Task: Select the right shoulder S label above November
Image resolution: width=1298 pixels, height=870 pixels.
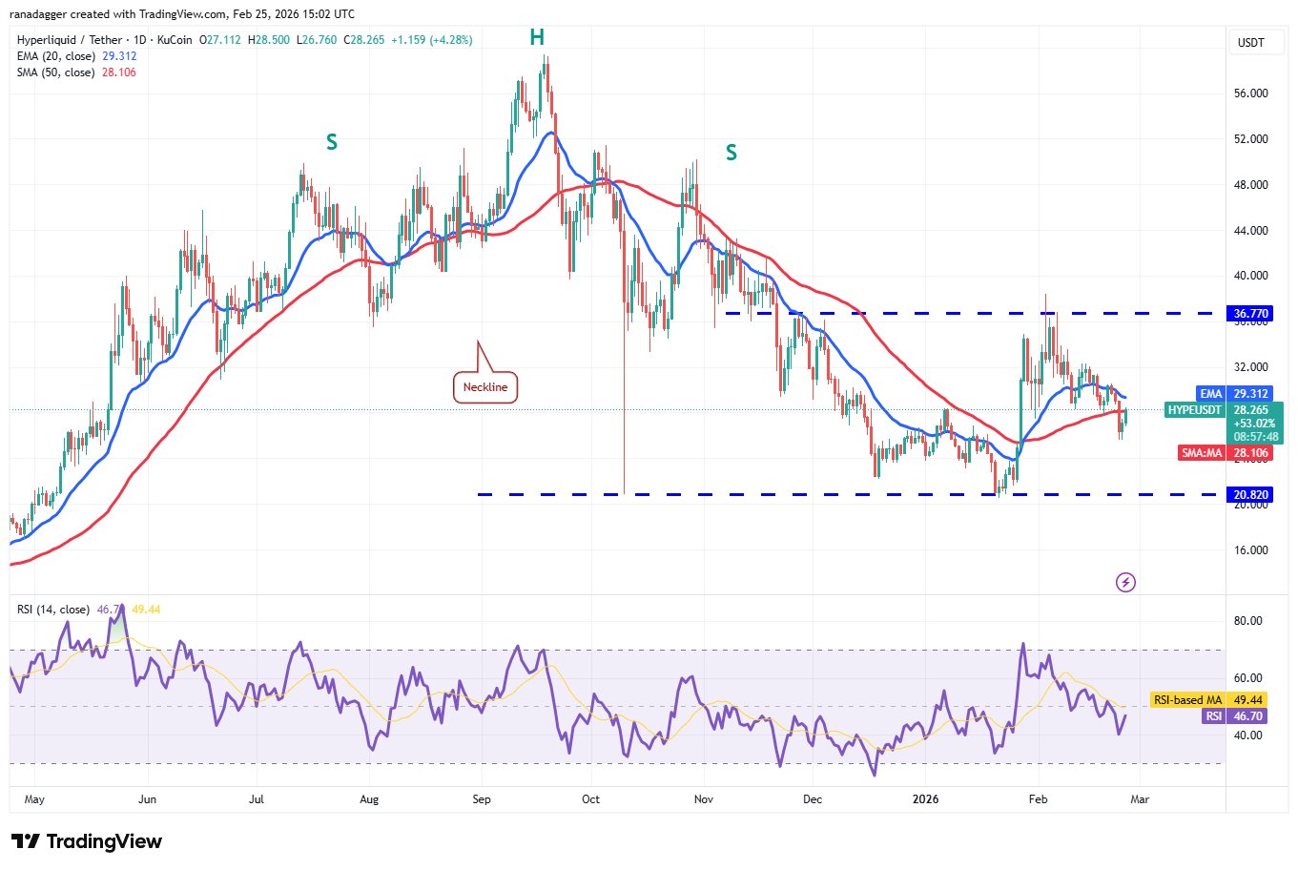Action: [731, 153]
